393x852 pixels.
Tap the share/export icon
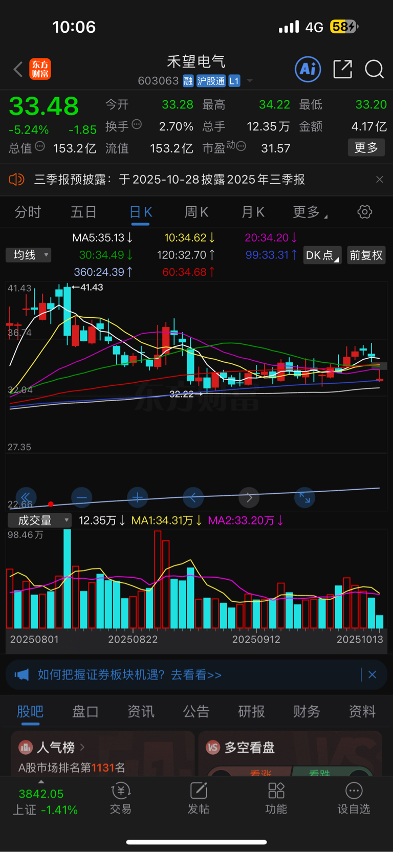pyautogui.click(x=342, y=69)
